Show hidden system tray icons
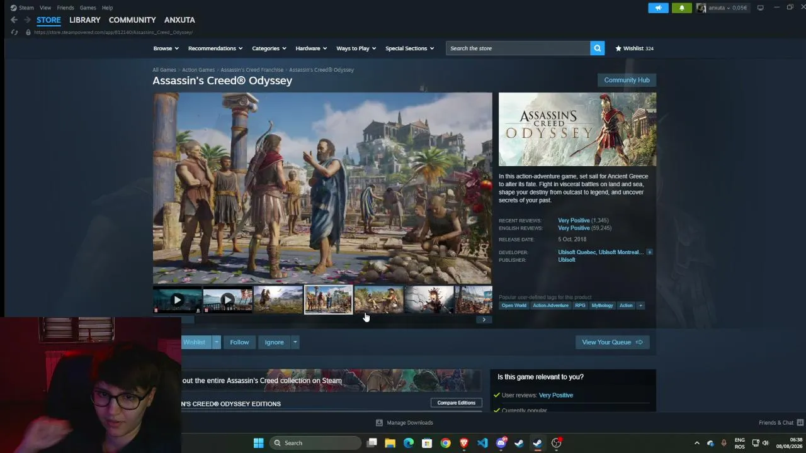Screen dimensions: 806x453 click(696, 443)
